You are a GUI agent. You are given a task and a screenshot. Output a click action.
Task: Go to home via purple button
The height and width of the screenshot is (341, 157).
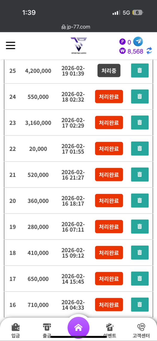click(x=78, y=328)
